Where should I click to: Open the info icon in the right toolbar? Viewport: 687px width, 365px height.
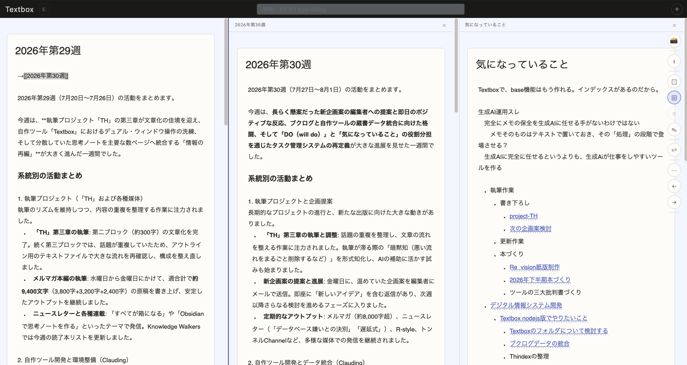[x=674, y=61]
